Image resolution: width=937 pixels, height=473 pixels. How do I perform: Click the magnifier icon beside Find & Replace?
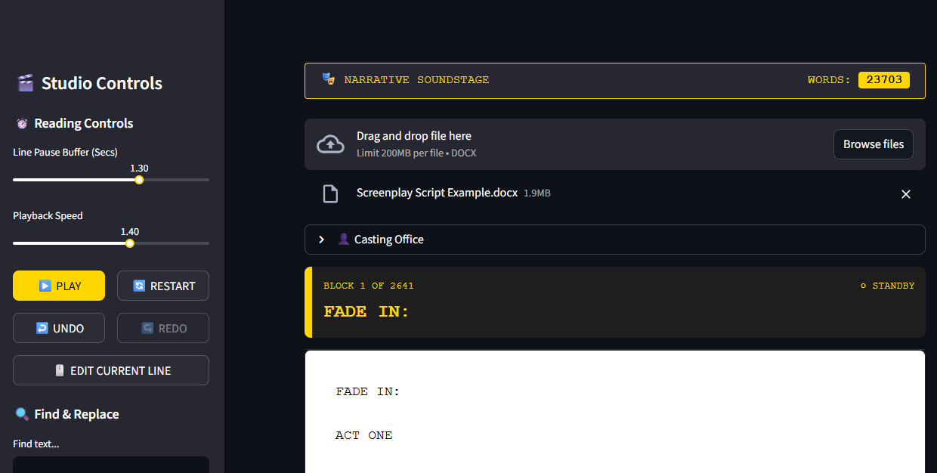[22, 414]
